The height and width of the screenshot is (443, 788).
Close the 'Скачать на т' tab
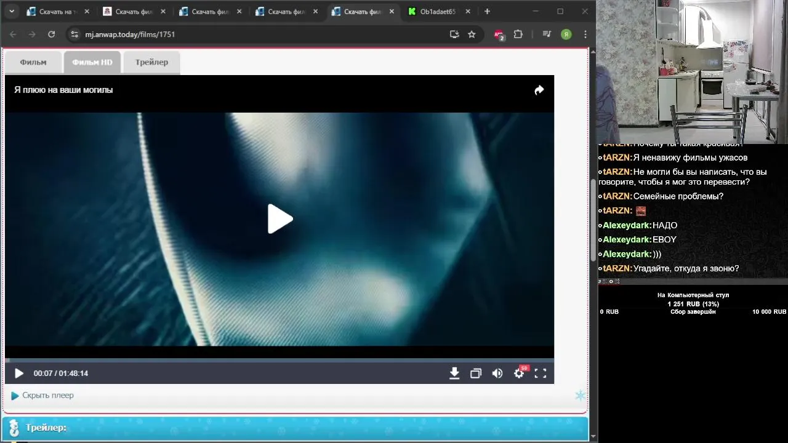point(87,11)
